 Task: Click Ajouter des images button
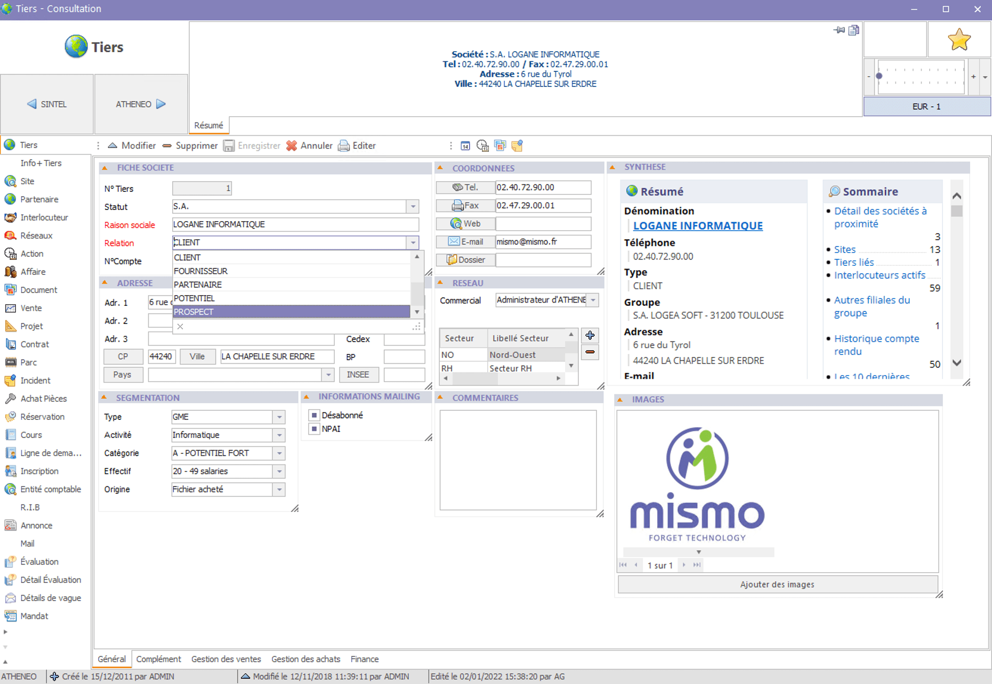pos(777,584)
